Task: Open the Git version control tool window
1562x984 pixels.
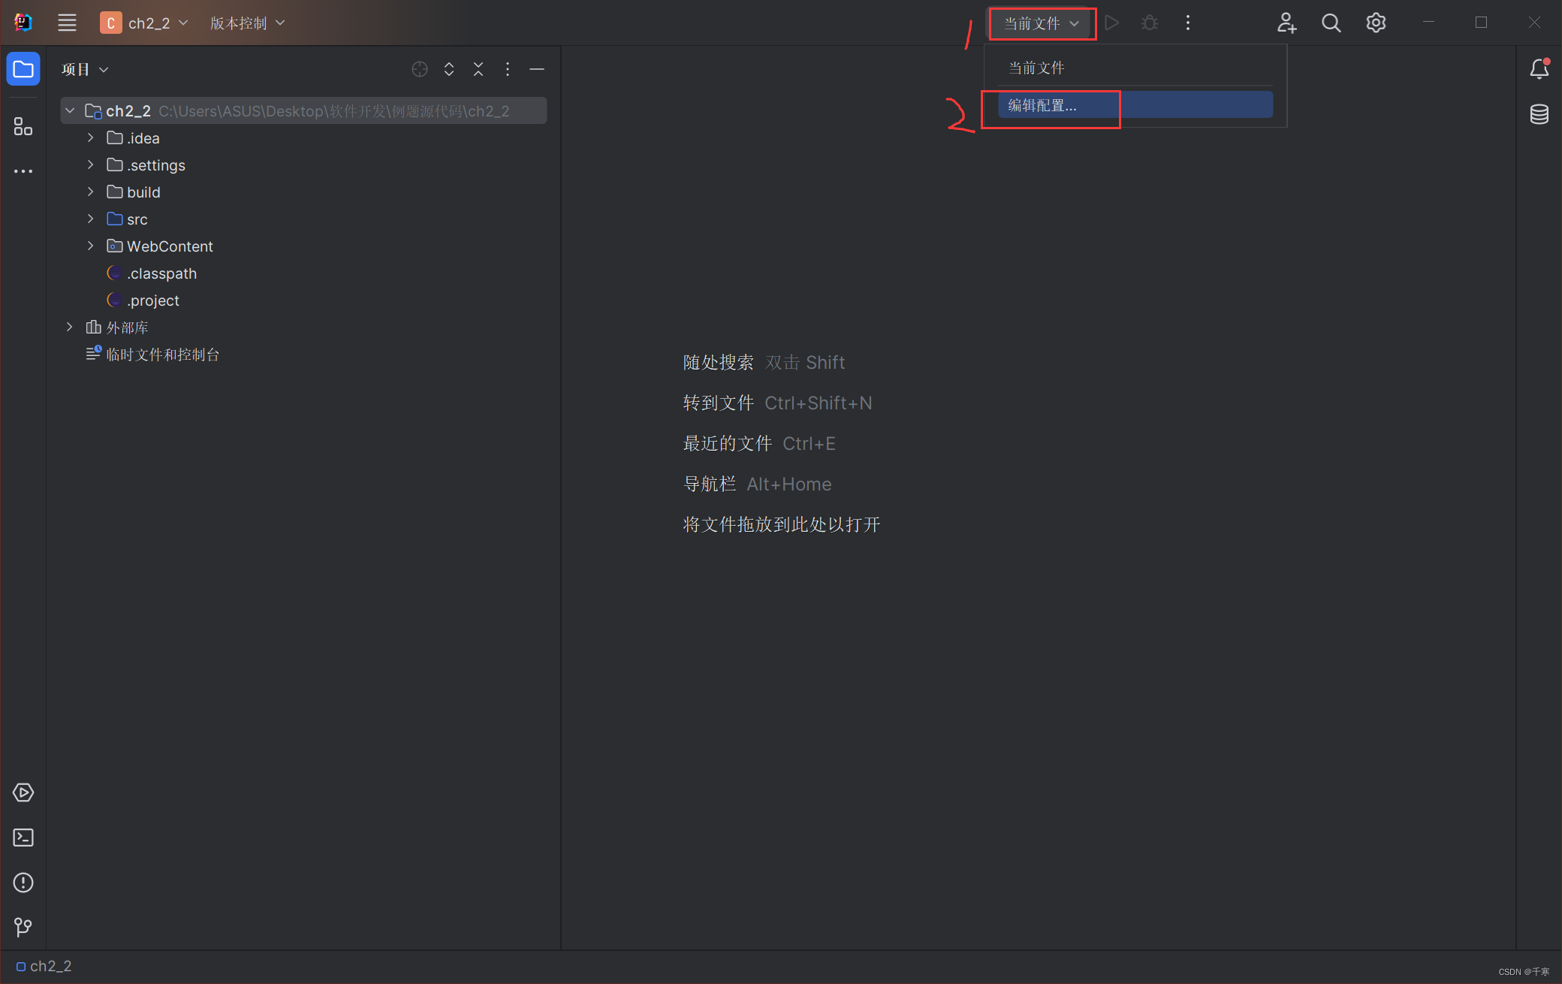Action: [x=23, y=927]
